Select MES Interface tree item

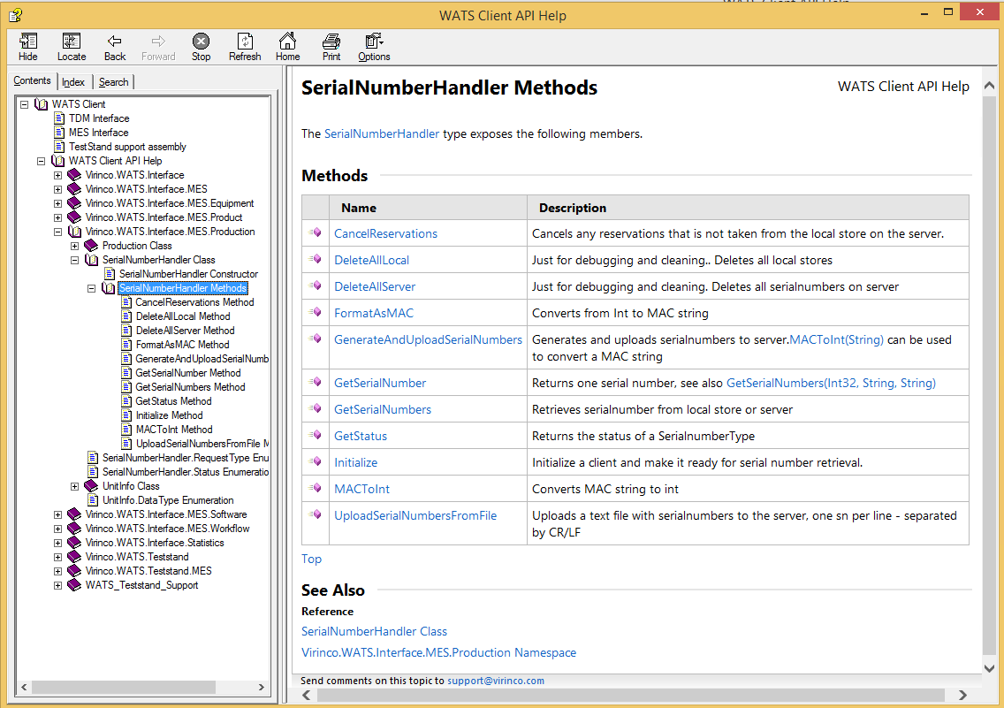point(98,133)
